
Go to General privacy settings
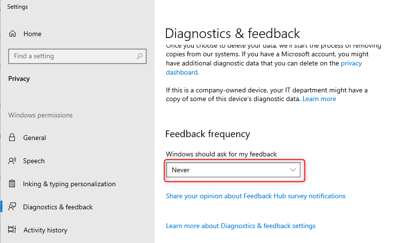point(35,138)
